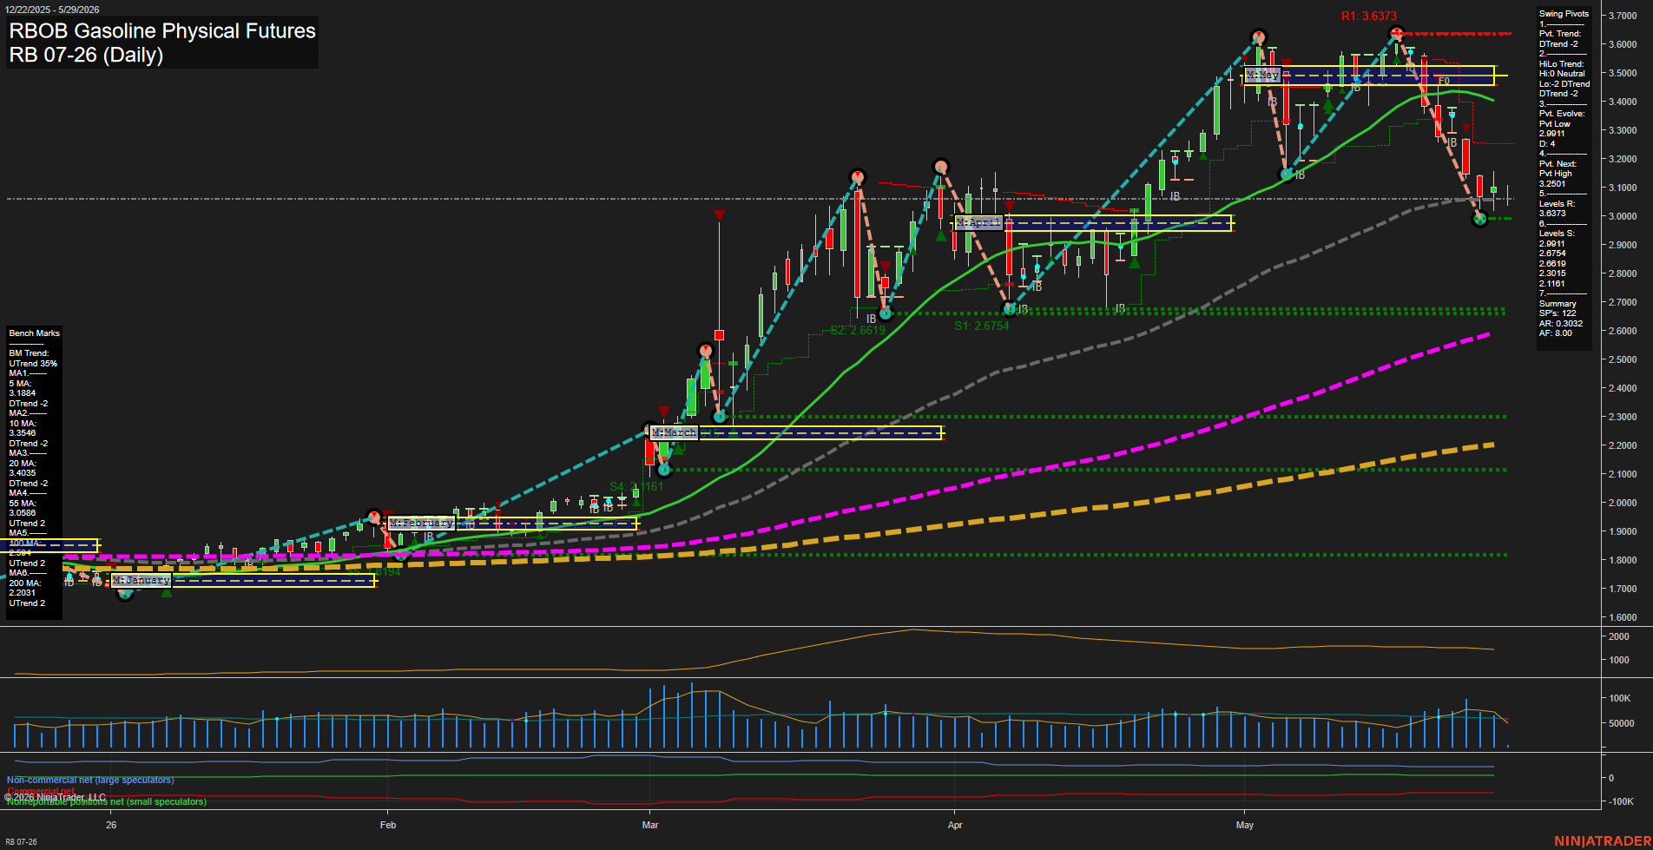The image size is (1653, 850).
Task: Select the M:March monthly range label
Action: [x=674, y=432]
